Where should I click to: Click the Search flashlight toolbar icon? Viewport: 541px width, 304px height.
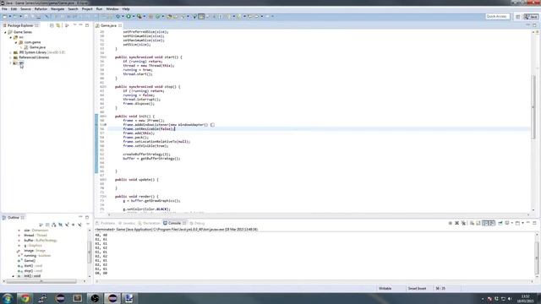click(x=183, y=16)
